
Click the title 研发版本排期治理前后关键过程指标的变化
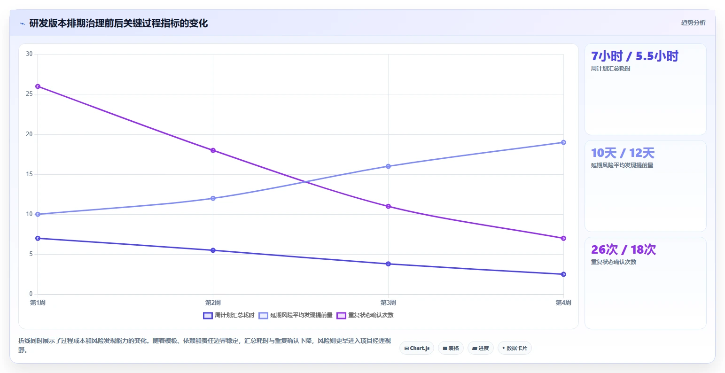click(x=118, y=23)
